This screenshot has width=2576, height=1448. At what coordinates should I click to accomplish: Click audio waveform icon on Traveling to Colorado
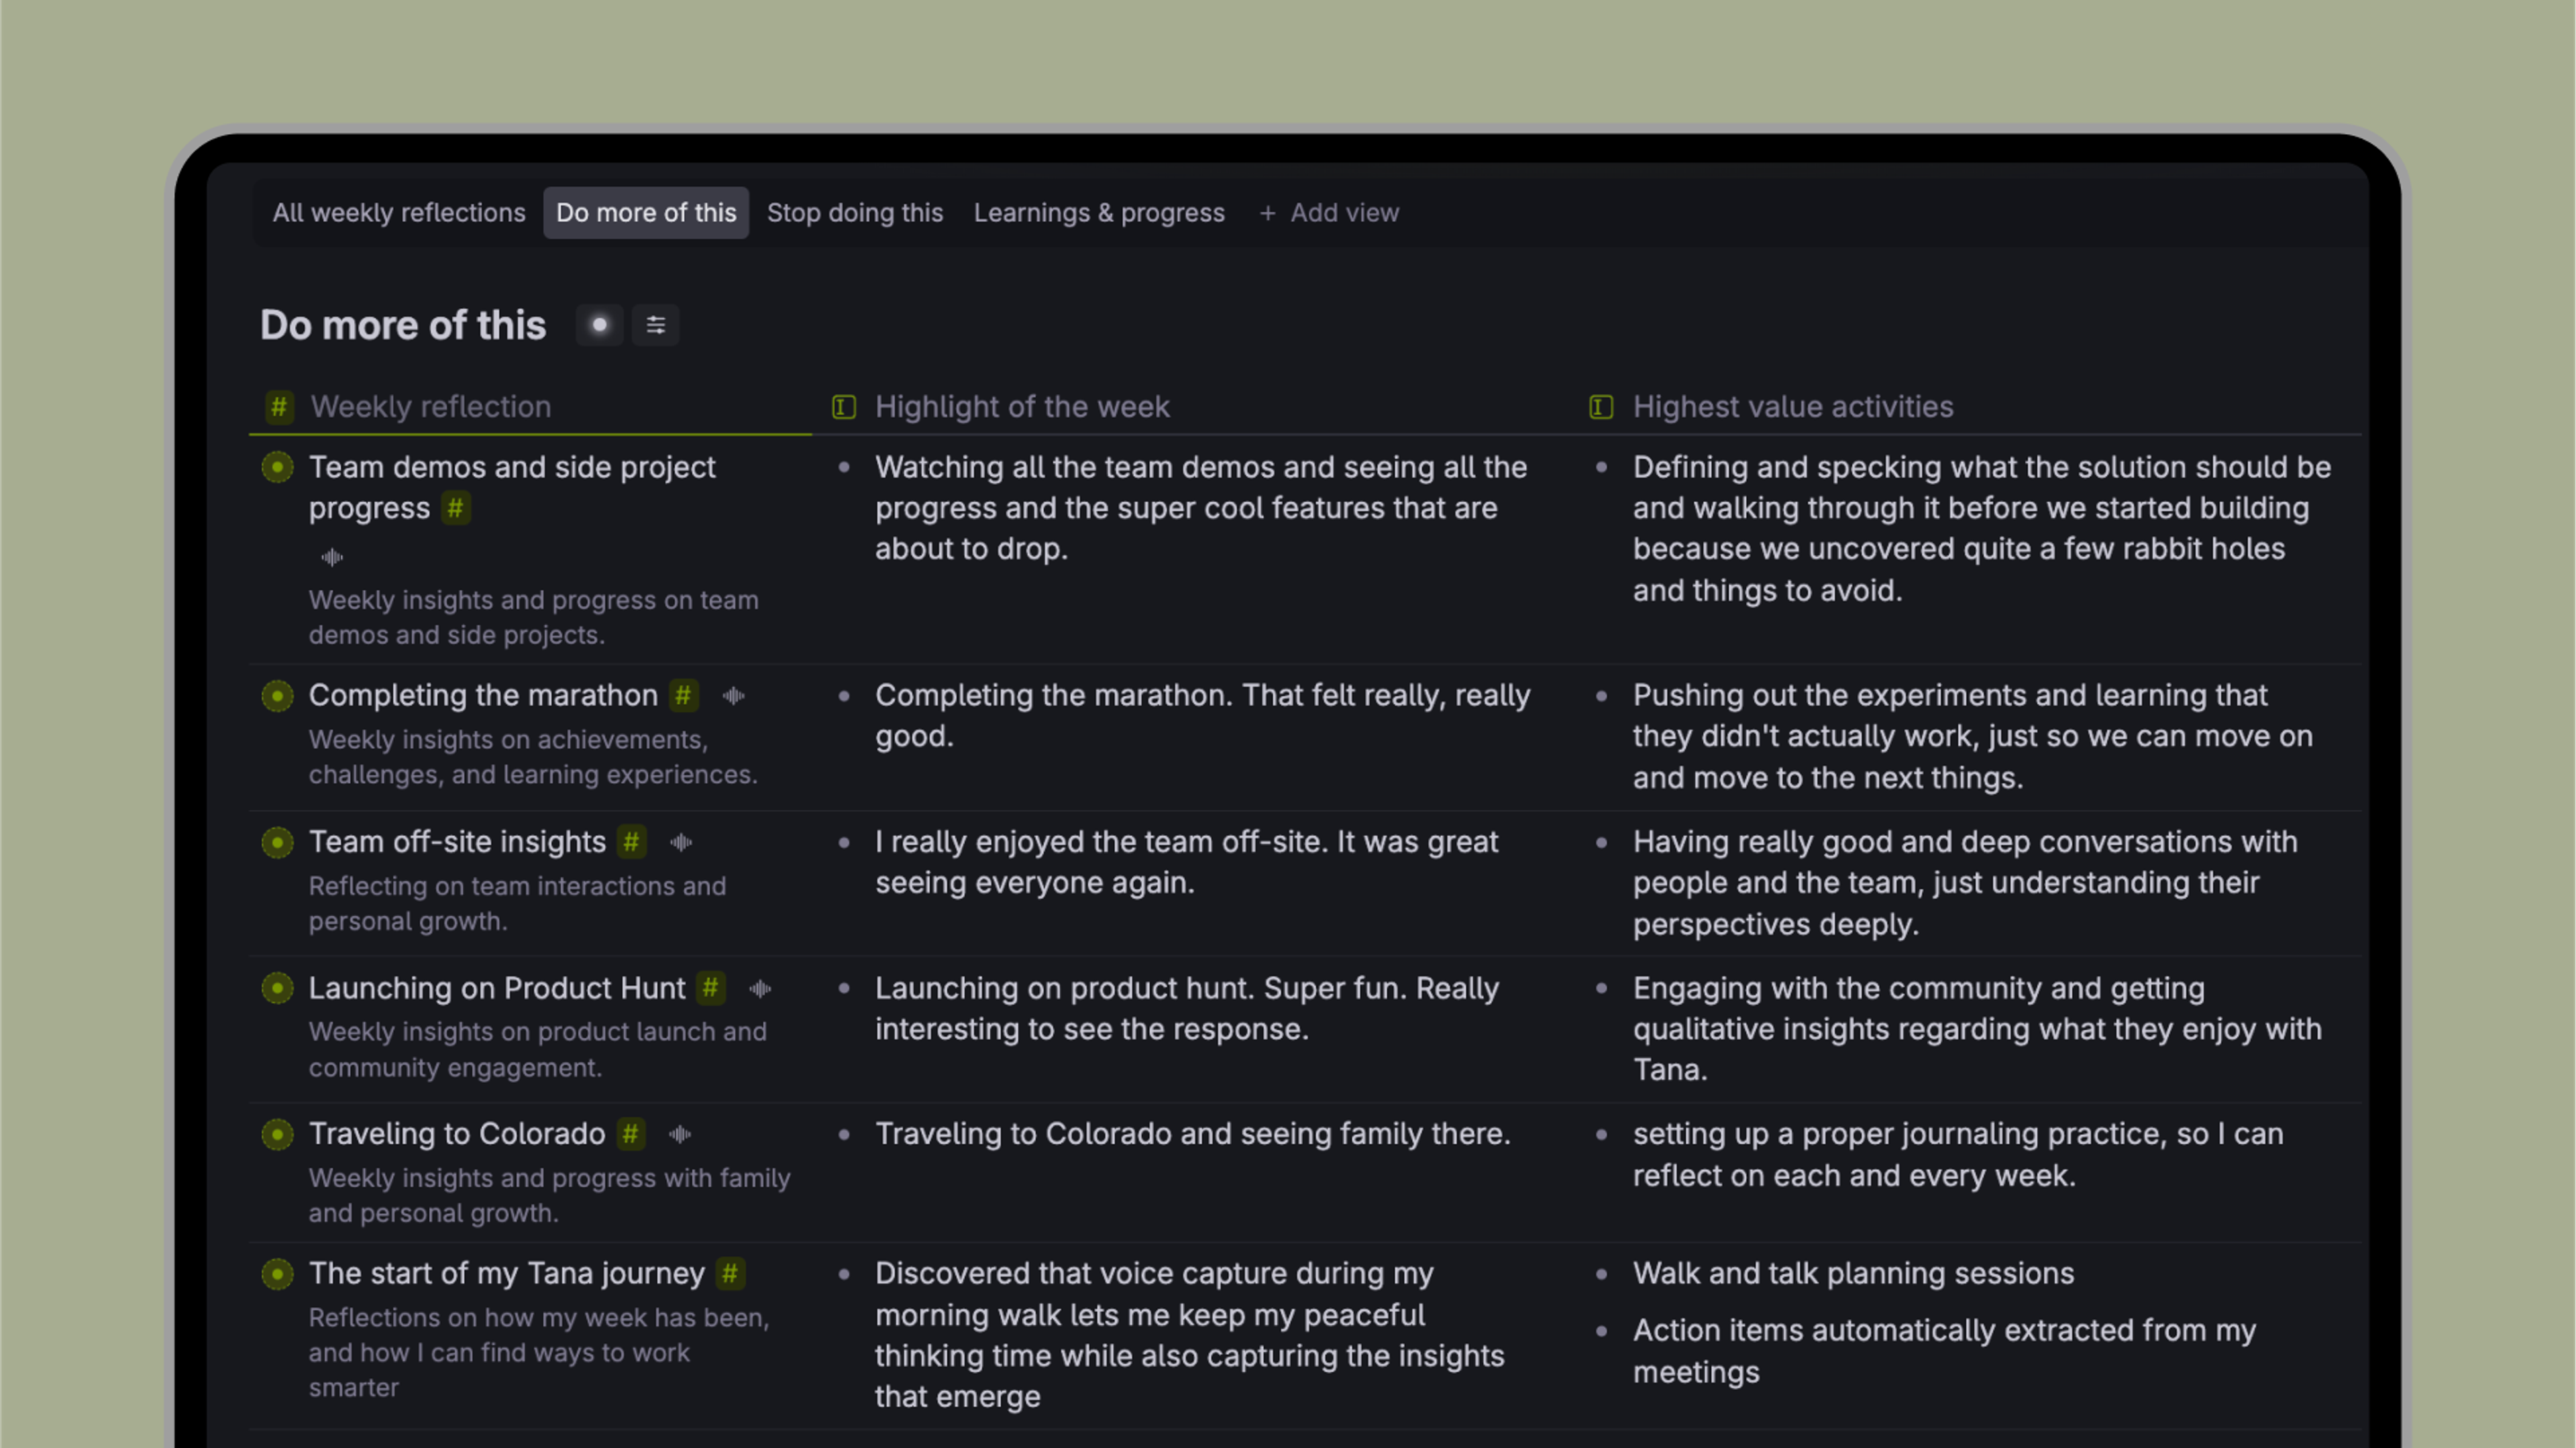[x=680, y=1134]
